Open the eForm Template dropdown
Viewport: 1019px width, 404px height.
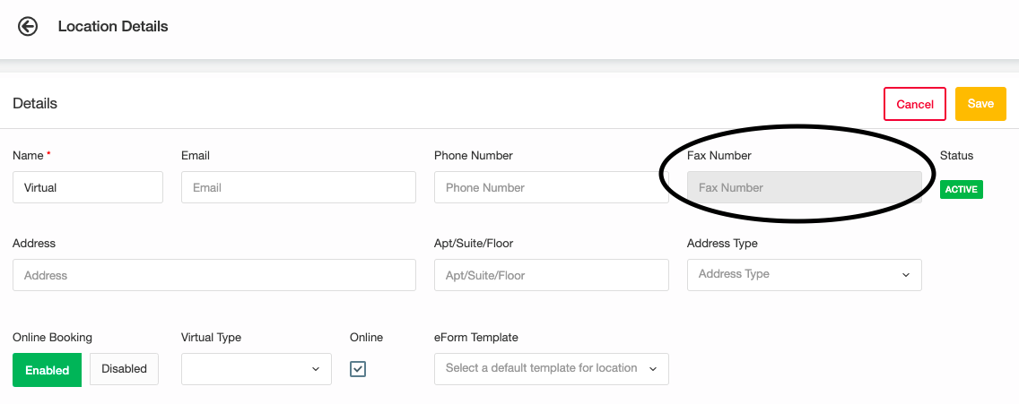pos(551,369)
